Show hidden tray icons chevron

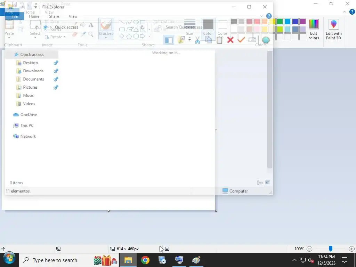click(294, 260)
